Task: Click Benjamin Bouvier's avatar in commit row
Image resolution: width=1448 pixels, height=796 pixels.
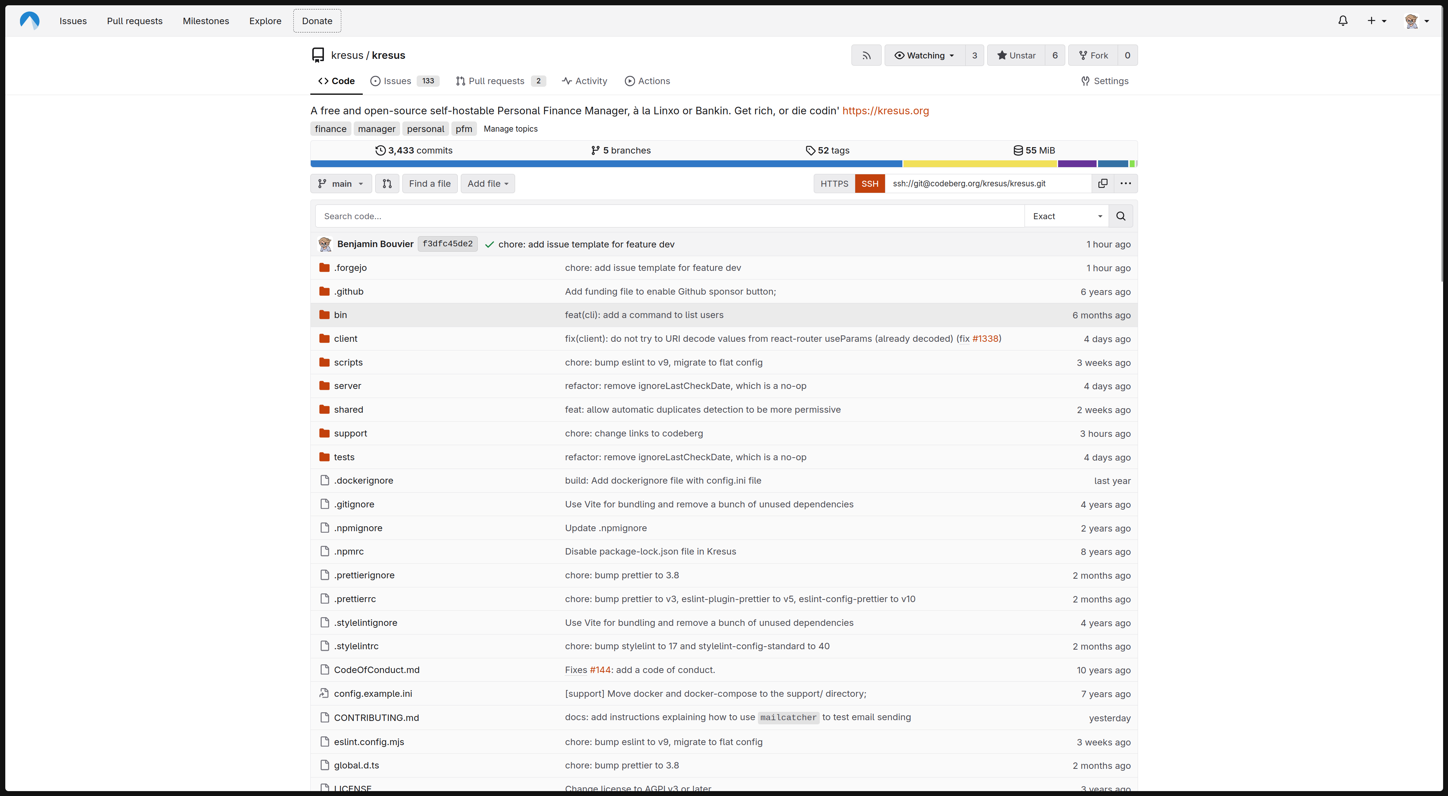Action: (x=325, y=244)
